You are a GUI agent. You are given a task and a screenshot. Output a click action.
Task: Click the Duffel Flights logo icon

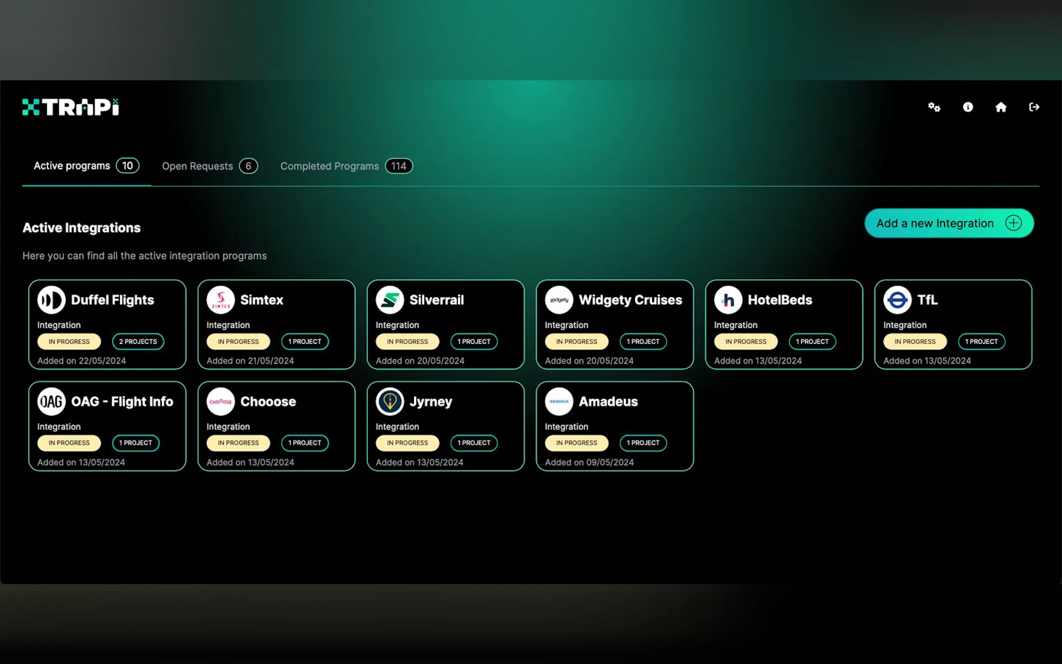[51, 300]
